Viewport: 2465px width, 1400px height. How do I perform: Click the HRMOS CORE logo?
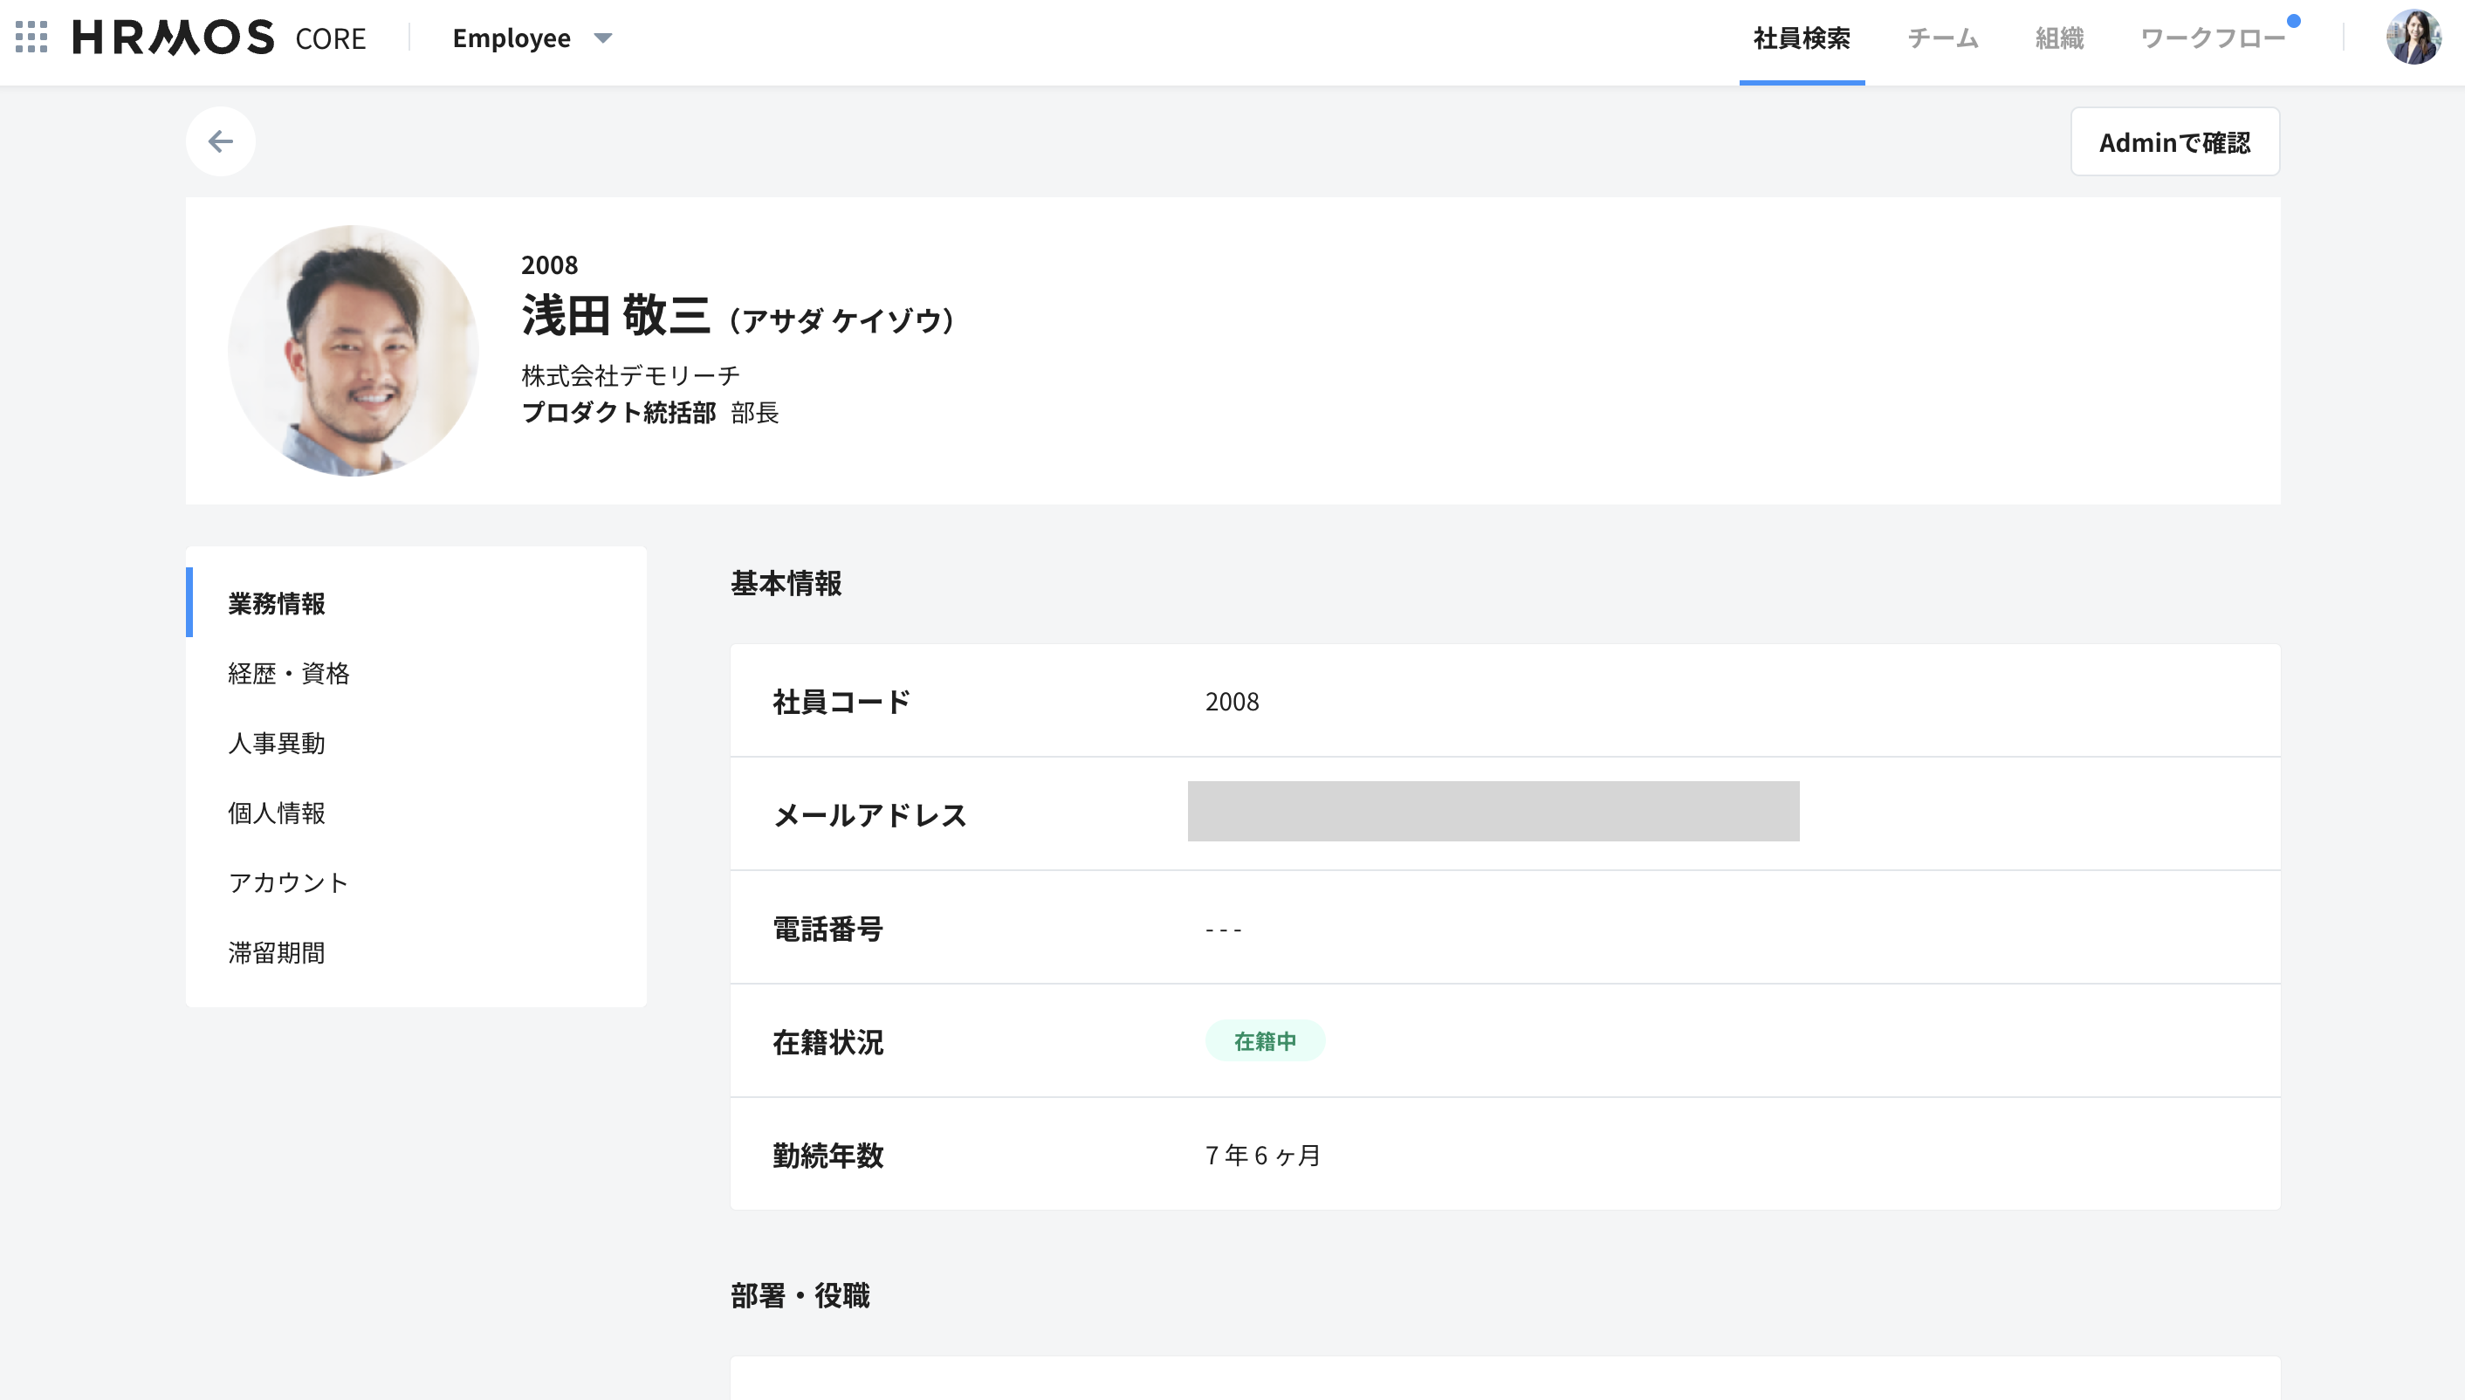[219, 38]
